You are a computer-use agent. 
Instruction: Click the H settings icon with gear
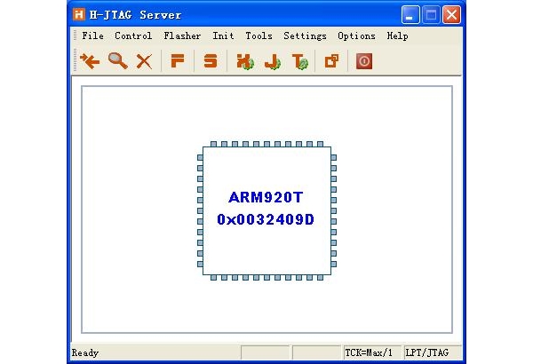[244, 61]
